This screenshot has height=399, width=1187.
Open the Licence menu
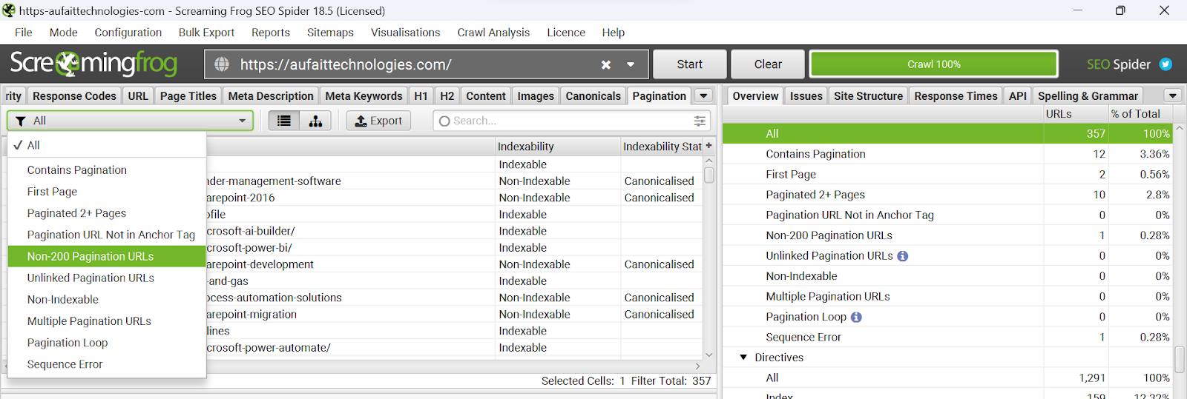[566, 33]
